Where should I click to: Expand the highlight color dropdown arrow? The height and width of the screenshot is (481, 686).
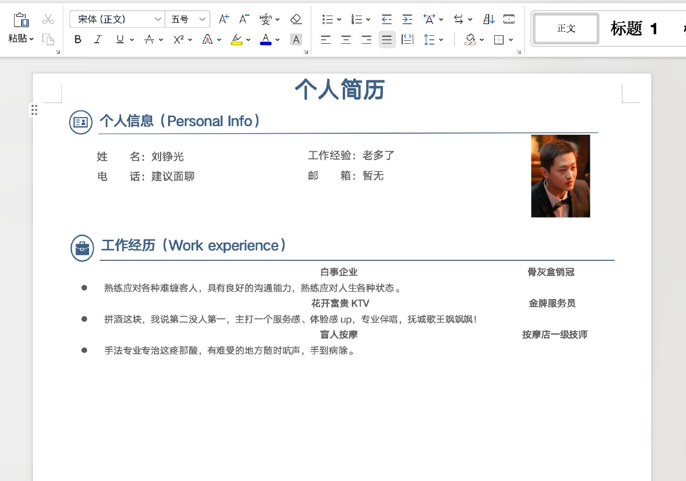pos(248,39)
